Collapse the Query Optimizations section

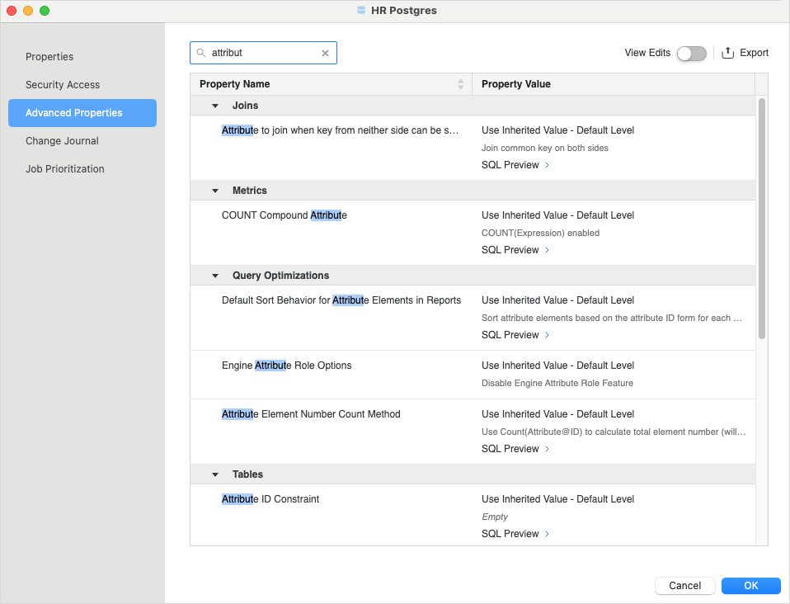tap(215, 276)
